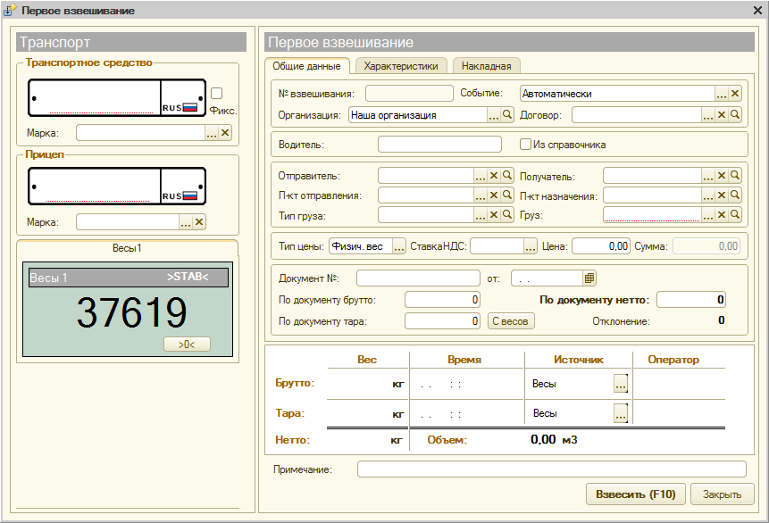The height and width of the screenshot is (523, 769).
Task: Enable the Фикс. checkbox
Action: pos(217,94)
